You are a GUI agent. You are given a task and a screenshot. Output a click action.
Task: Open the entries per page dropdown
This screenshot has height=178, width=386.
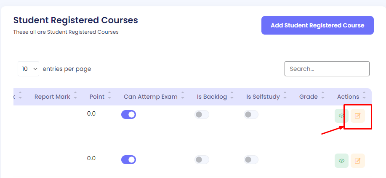coord(28,69)
